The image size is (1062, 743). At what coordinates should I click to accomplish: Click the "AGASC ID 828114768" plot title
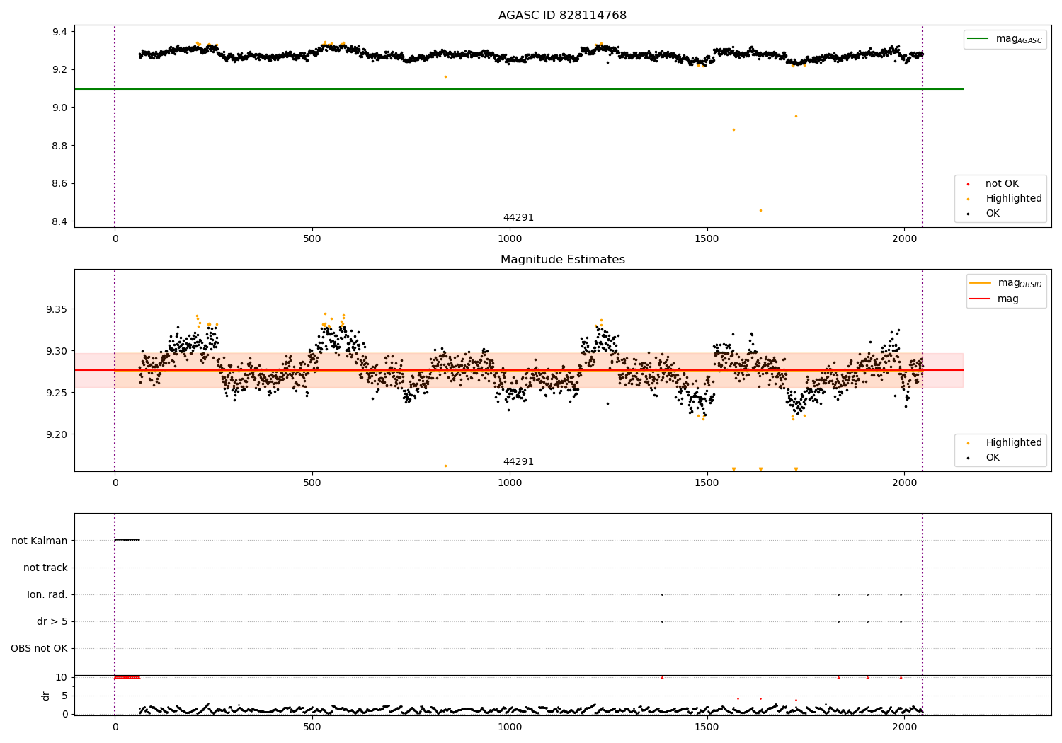coord(562,16)
